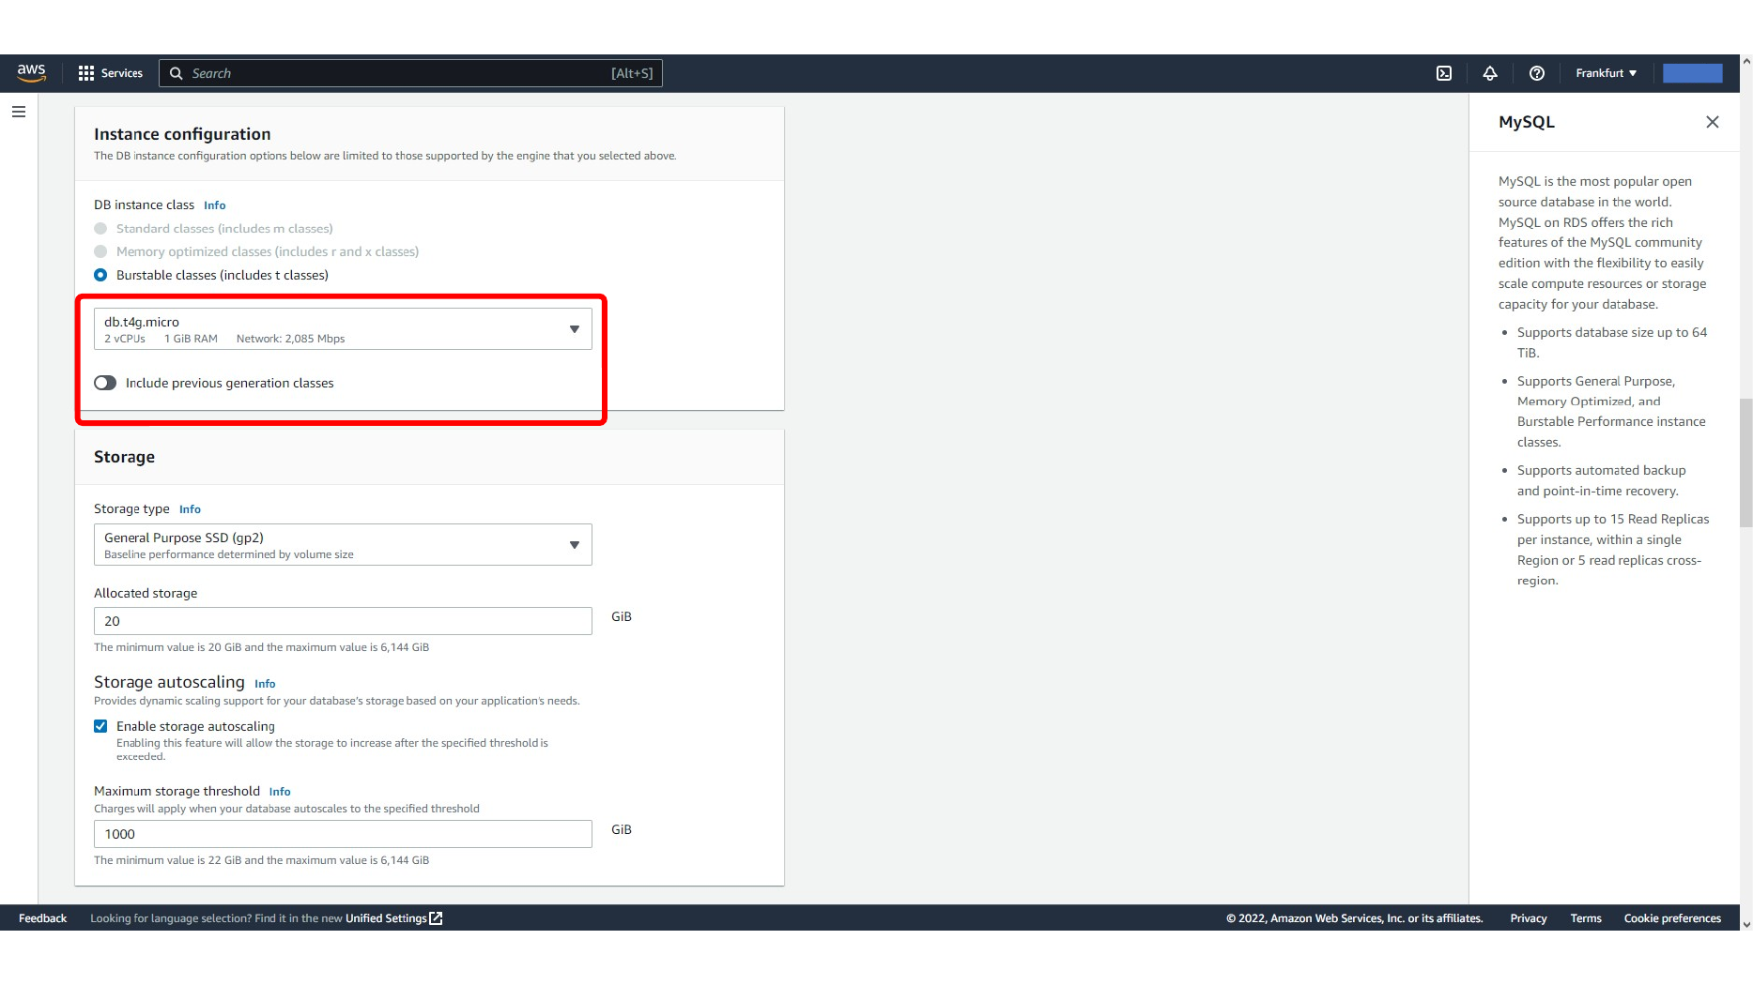Click the scrollbar up arrow
The image size is (1753, 985).
(x=1745, y=61)
